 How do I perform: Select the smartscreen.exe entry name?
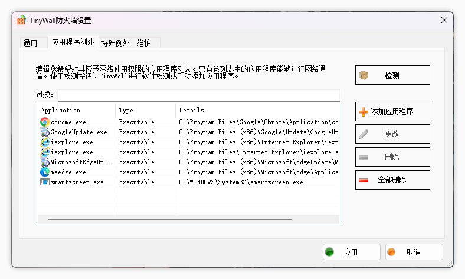point(77,182)
